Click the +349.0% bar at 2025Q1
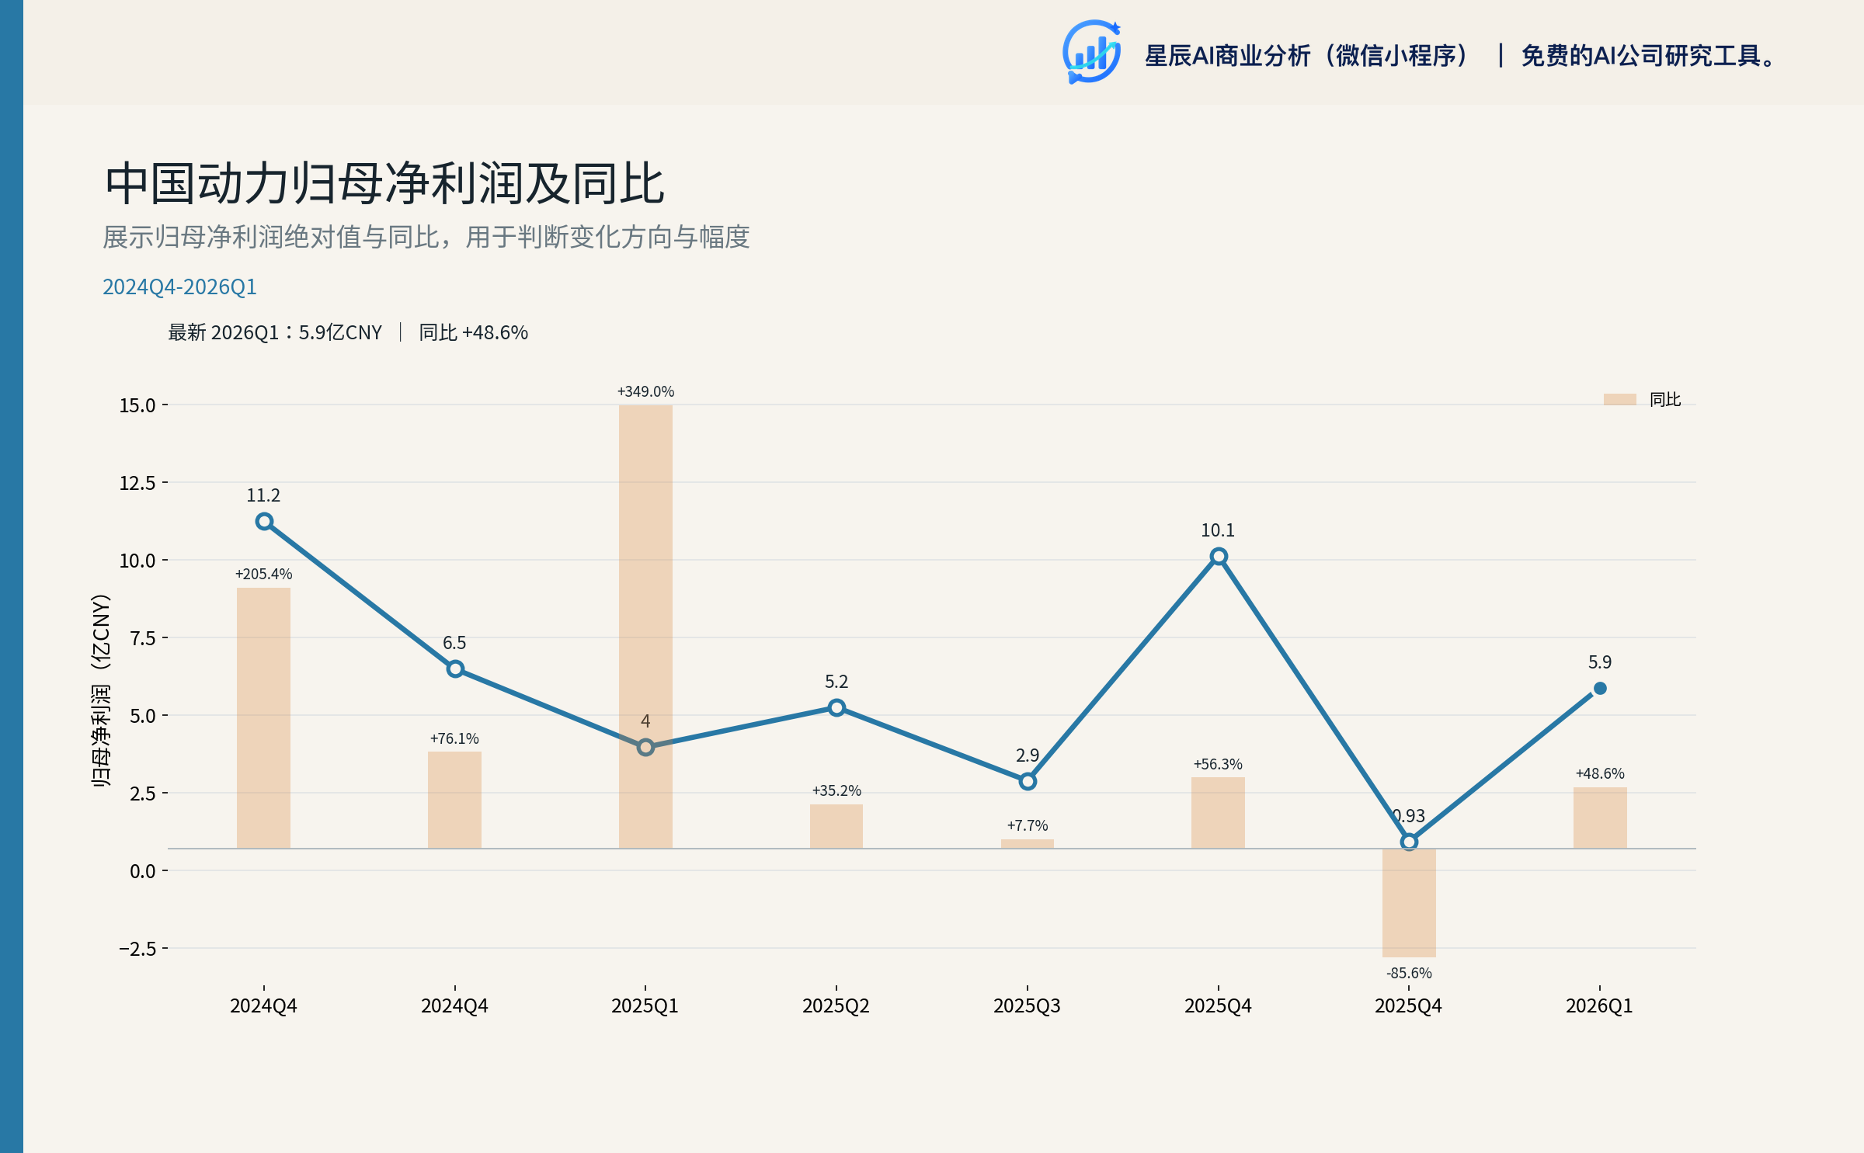The height and width of the screenshot is (1153, 1864). [x=645, y=627]
